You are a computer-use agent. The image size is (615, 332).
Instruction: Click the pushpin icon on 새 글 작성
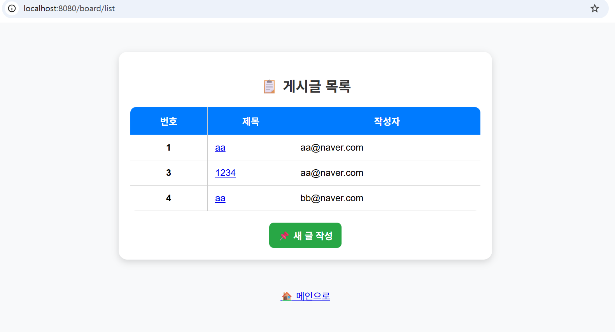click(x=284, y=236)
